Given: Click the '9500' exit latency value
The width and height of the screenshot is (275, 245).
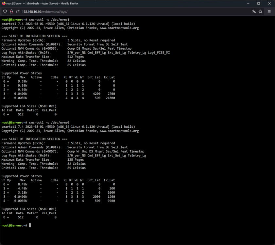Looking at the screenshot, I should point(112,201).
